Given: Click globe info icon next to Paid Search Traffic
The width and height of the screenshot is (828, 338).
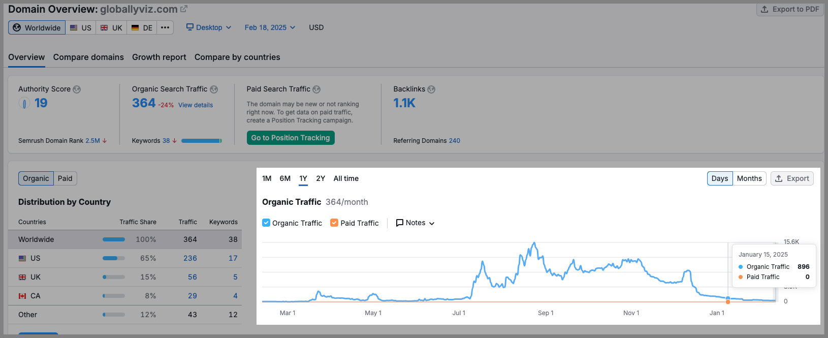Looking at the screenshot, I should [316, 89].
